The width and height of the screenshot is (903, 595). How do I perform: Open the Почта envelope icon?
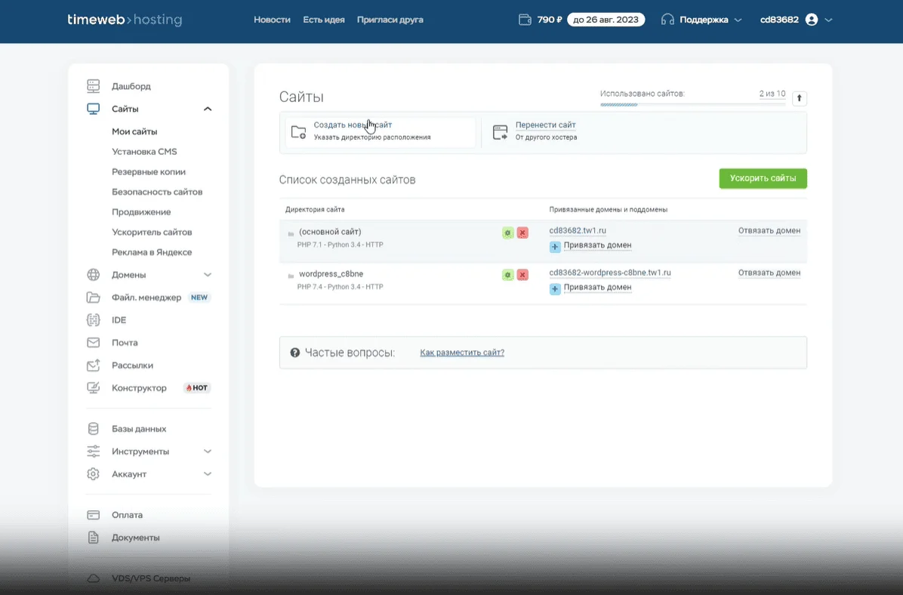pyautogui.click(x=94, y=343)
